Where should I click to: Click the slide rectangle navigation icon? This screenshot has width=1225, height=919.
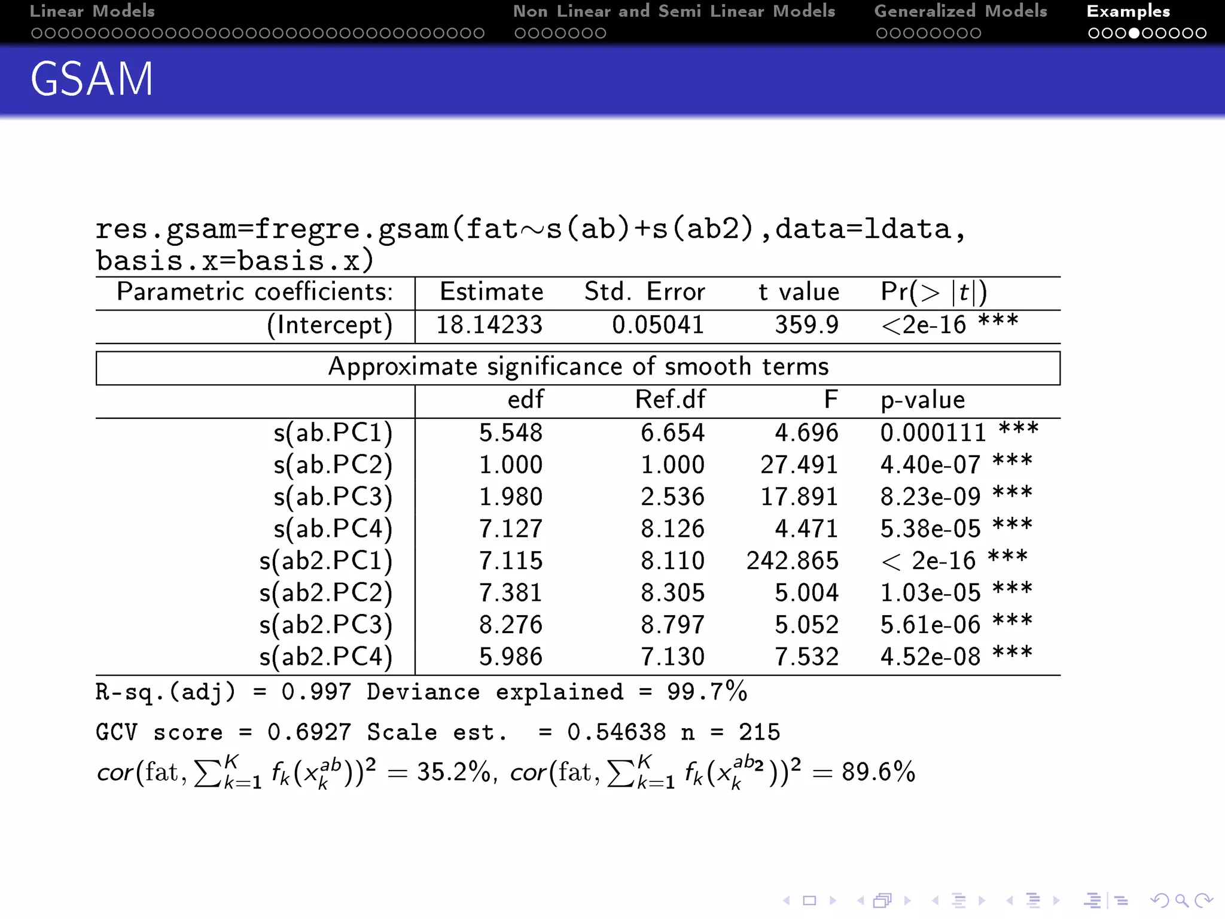tap(809, 900)
